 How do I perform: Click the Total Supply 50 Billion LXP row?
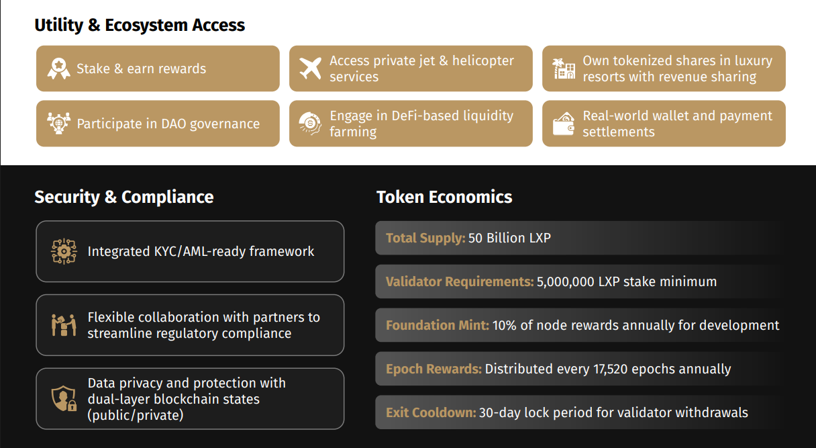(x=577, y=238)
